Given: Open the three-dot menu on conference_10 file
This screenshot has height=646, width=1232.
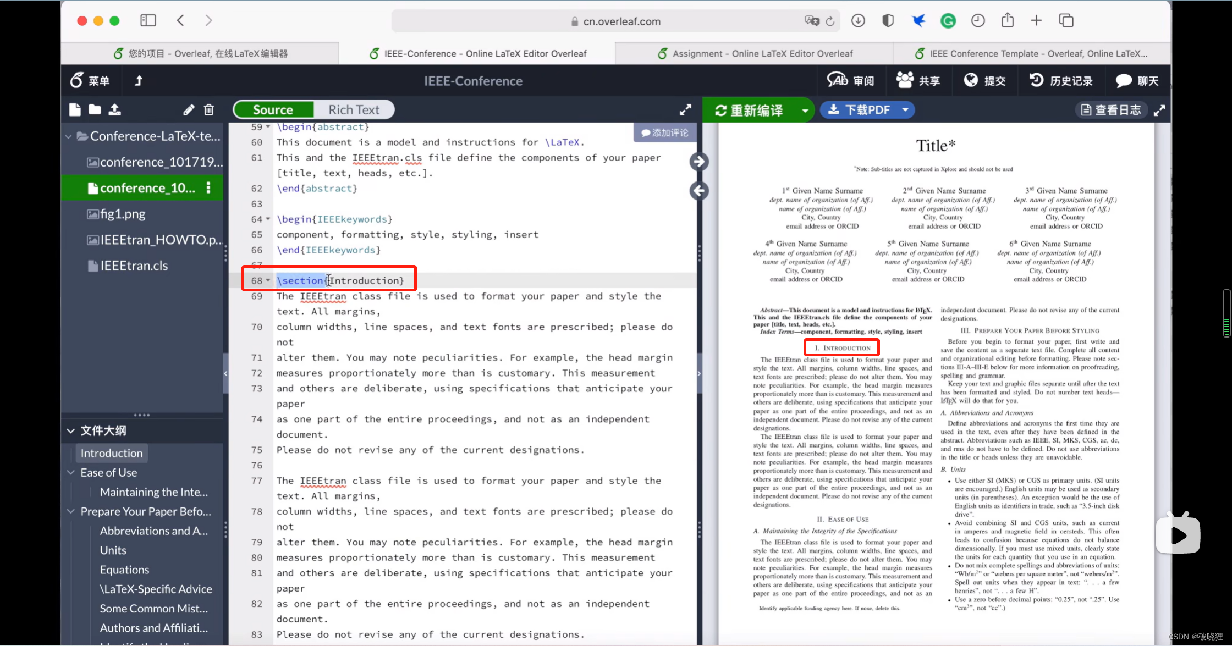Looking at the screenshot, I should coord(208,187).
